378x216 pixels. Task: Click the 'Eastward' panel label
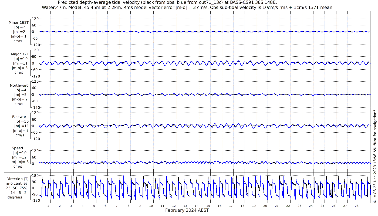pyautogui.click(x=20, y=117)
